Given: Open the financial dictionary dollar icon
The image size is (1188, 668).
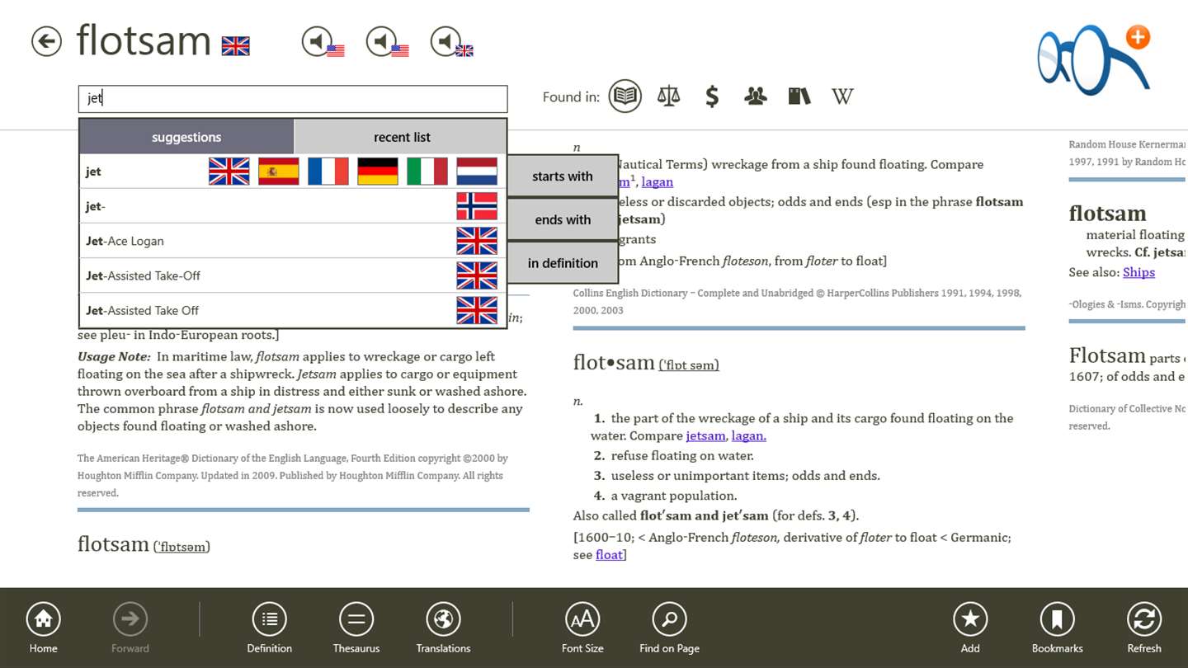Looking at the screenshot, I should 712,97.
